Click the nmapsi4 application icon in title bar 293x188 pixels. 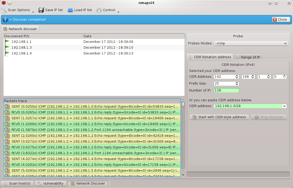3,3
